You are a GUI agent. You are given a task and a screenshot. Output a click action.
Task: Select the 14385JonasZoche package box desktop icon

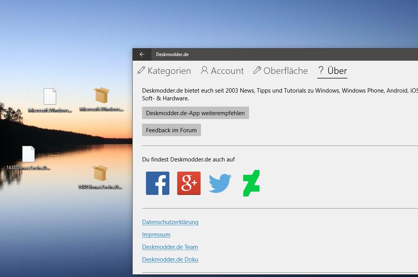[100, 177]
